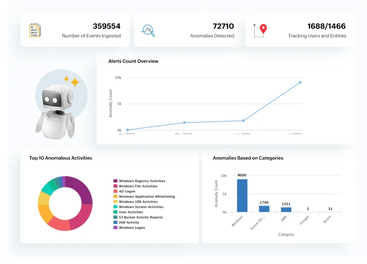Click the highest data point on the alerts line
367x264 pixels.
coord(300,82)
